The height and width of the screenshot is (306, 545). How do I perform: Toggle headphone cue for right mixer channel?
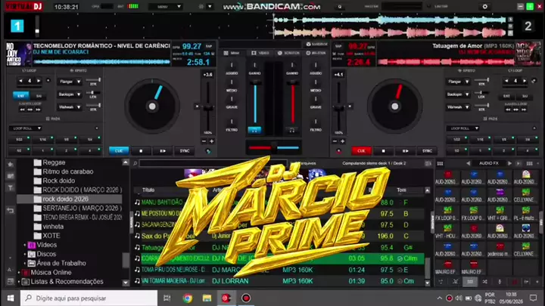coord(292,131)
